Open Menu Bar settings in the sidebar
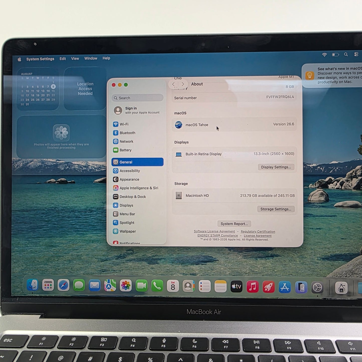Screen dimensions: 362x362 pos(137,214)
